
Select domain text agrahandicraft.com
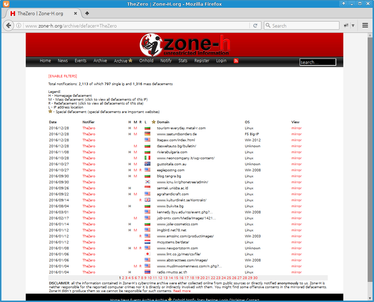click(x=173, y=194)
